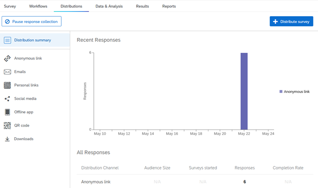Click the Completion Rate column header
This screenshot has height=188, width=318.
[288, 168]
